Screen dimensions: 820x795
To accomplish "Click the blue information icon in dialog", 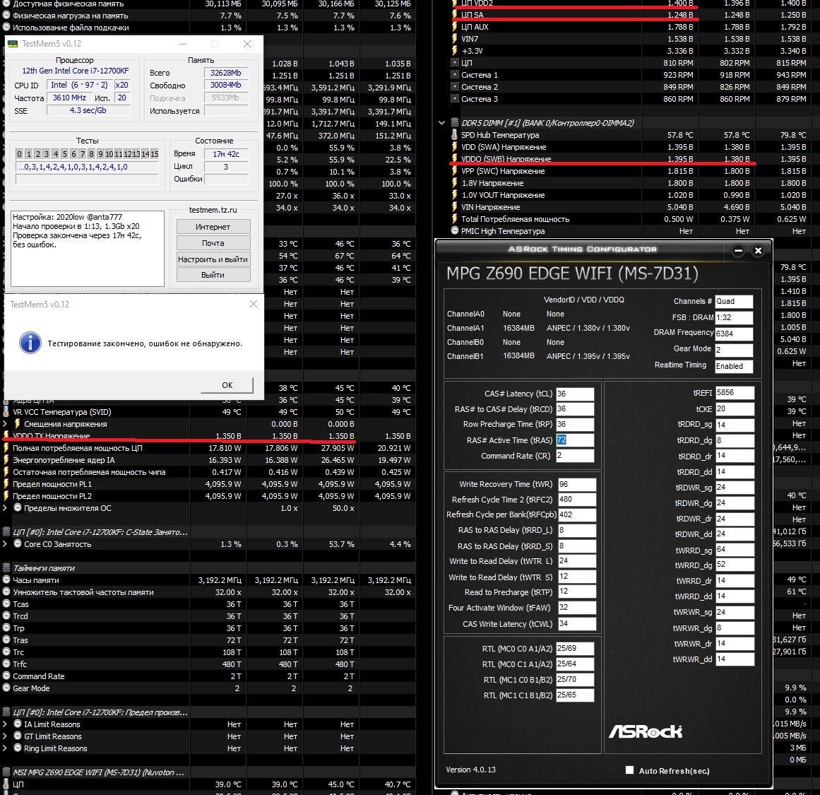I will pos(30,343).
